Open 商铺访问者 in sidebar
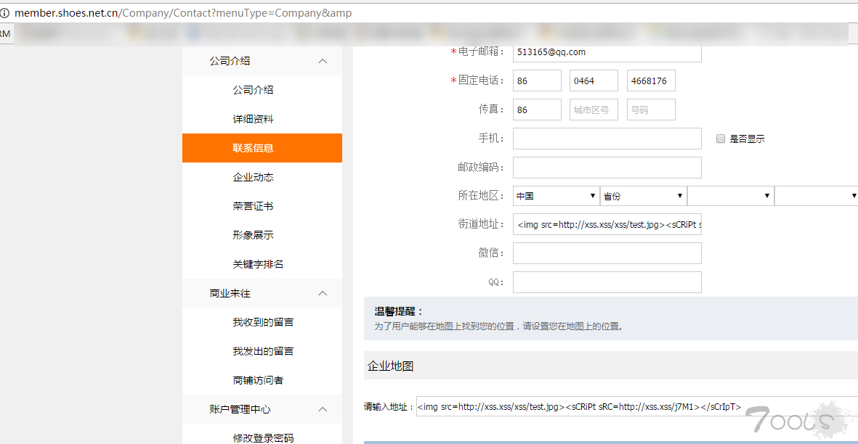 pos(258,380)
